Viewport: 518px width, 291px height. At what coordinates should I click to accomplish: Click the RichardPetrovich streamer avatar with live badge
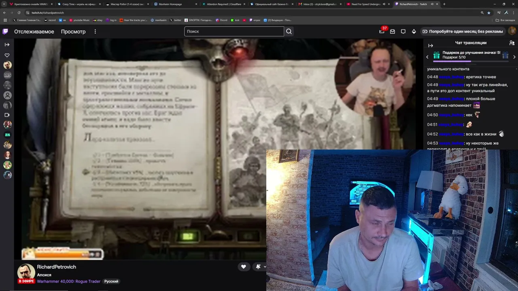coord(26,274)
